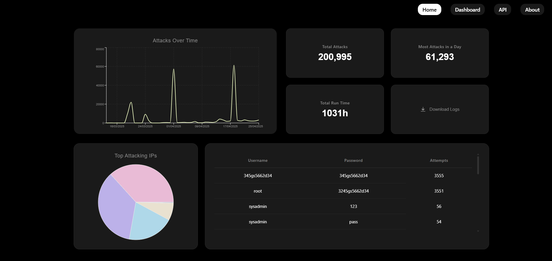
Task: Click the Download Logs label
Action: click(x=444, y=109)
